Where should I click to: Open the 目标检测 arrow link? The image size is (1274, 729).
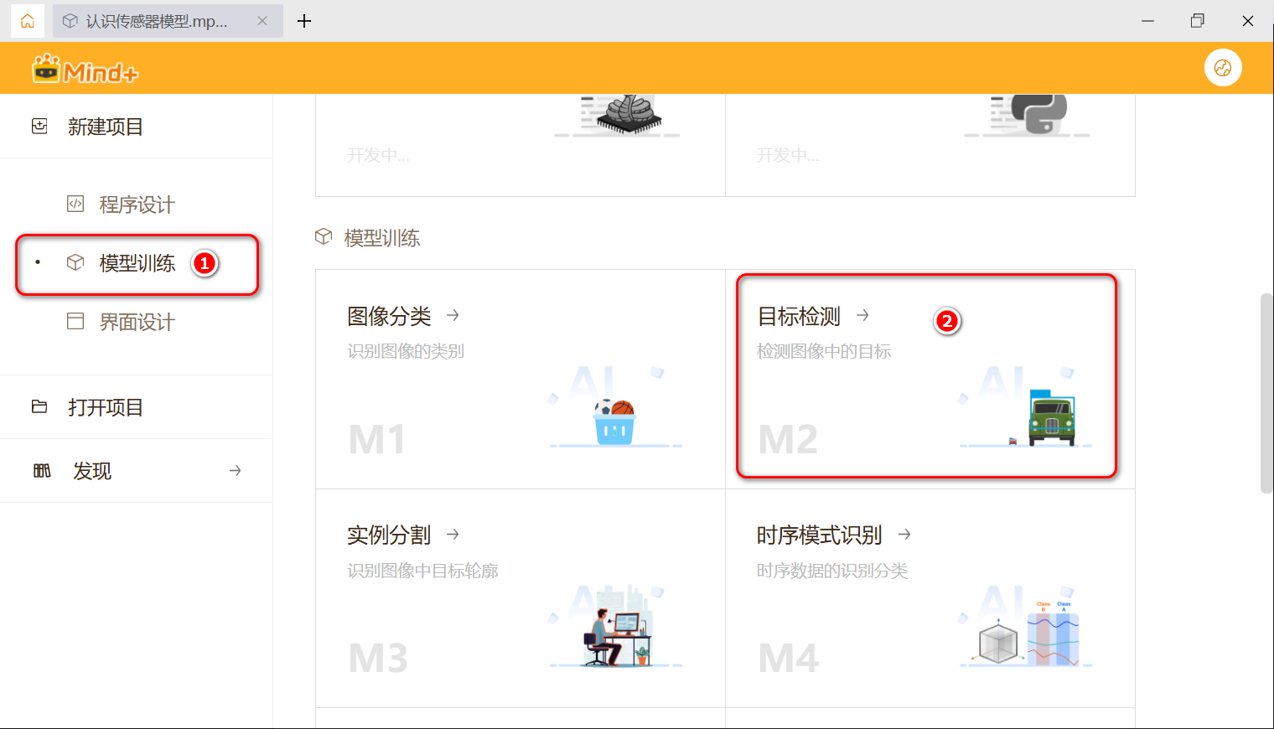coord(862,316)
